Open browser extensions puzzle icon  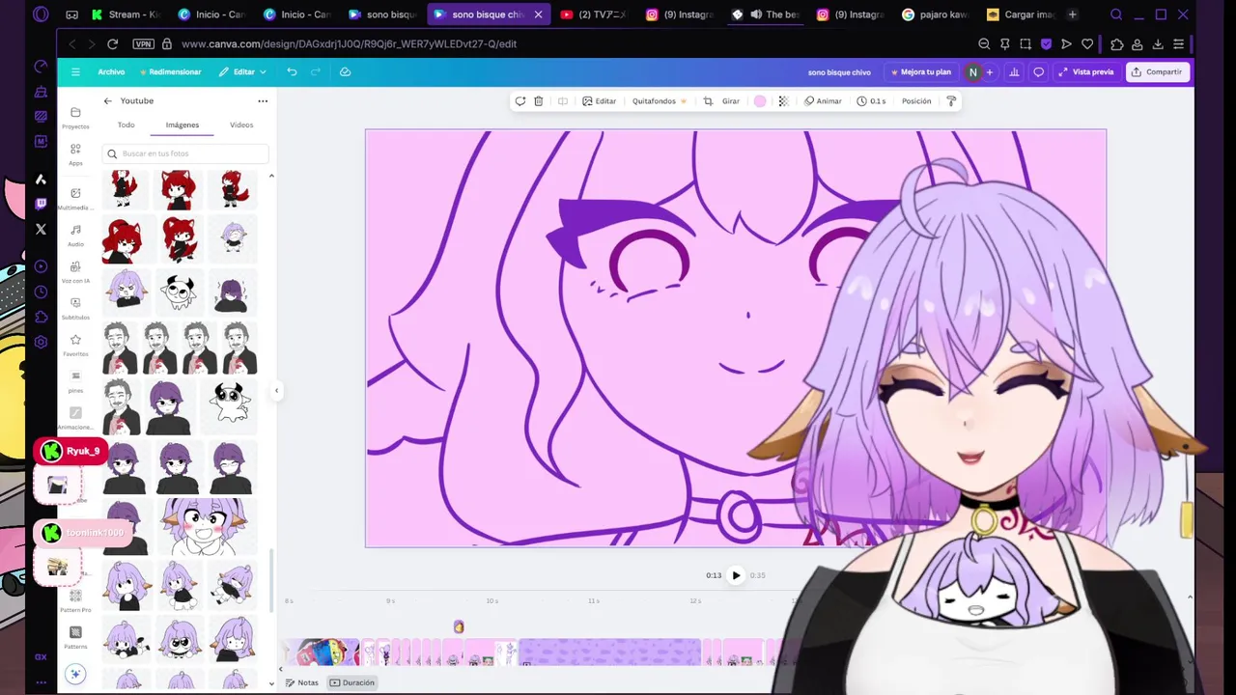(1117, 43)
